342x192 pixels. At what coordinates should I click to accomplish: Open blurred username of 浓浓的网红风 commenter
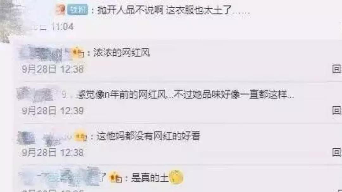coord(45,53)
